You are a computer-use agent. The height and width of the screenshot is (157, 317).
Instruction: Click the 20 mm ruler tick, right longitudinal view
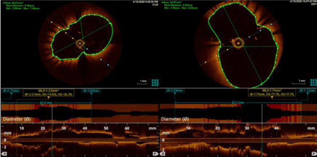[x=218, y=128]
